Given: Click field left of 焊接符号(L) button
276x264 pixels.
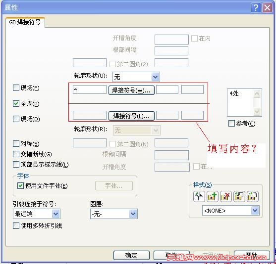Looking at the screenshot, I should (90, 115).
